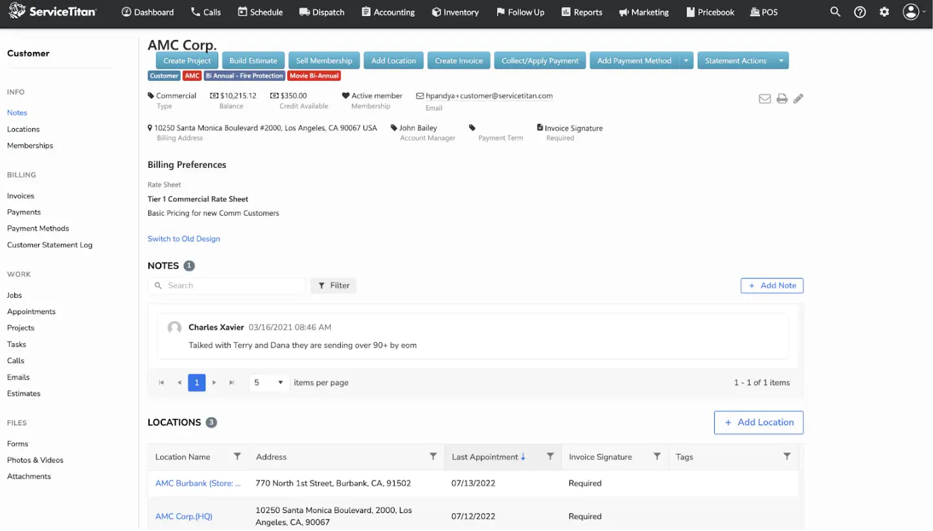Click the printer icon for customer record
This screenshot has height=531, width=933.
click(782, 98)
